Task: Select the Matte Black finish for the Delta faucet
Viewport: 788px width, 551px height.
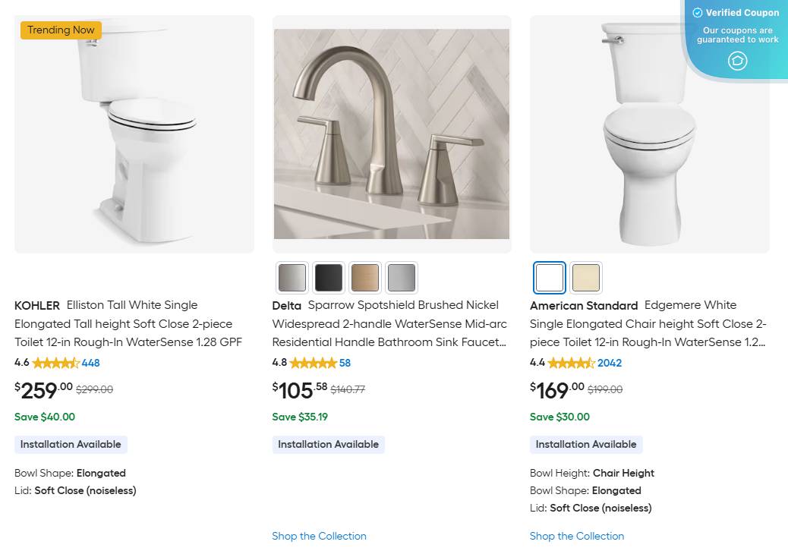Action: click(328, 277)
